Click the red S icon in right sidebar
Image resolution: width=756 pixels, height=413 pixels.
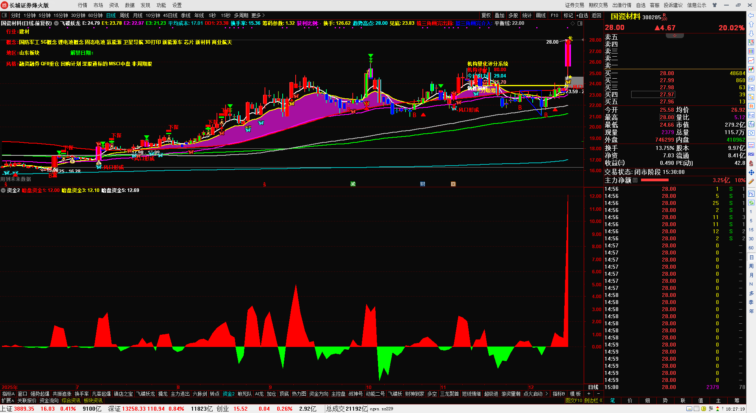[x=751, y=163]
